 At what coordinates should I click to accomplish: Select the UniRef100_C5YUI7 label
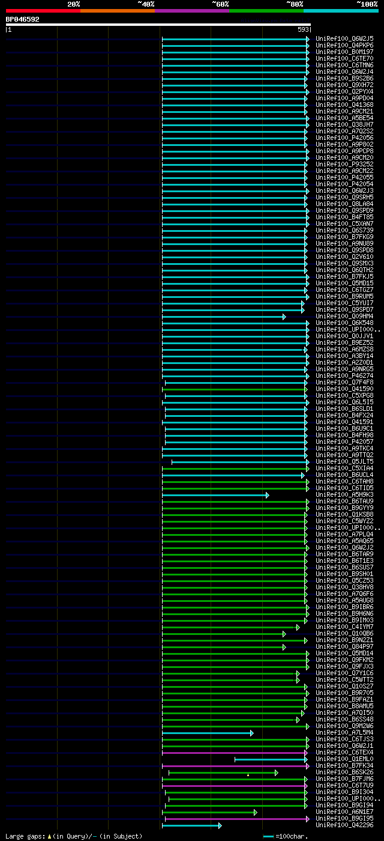[344, 303]
